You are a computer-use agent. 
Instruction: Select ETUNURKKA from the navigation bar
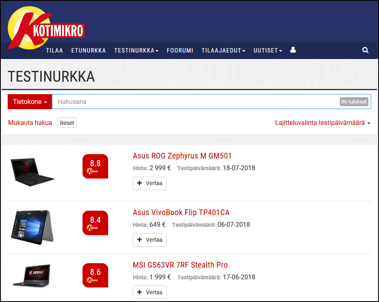[x=88, y=50]
